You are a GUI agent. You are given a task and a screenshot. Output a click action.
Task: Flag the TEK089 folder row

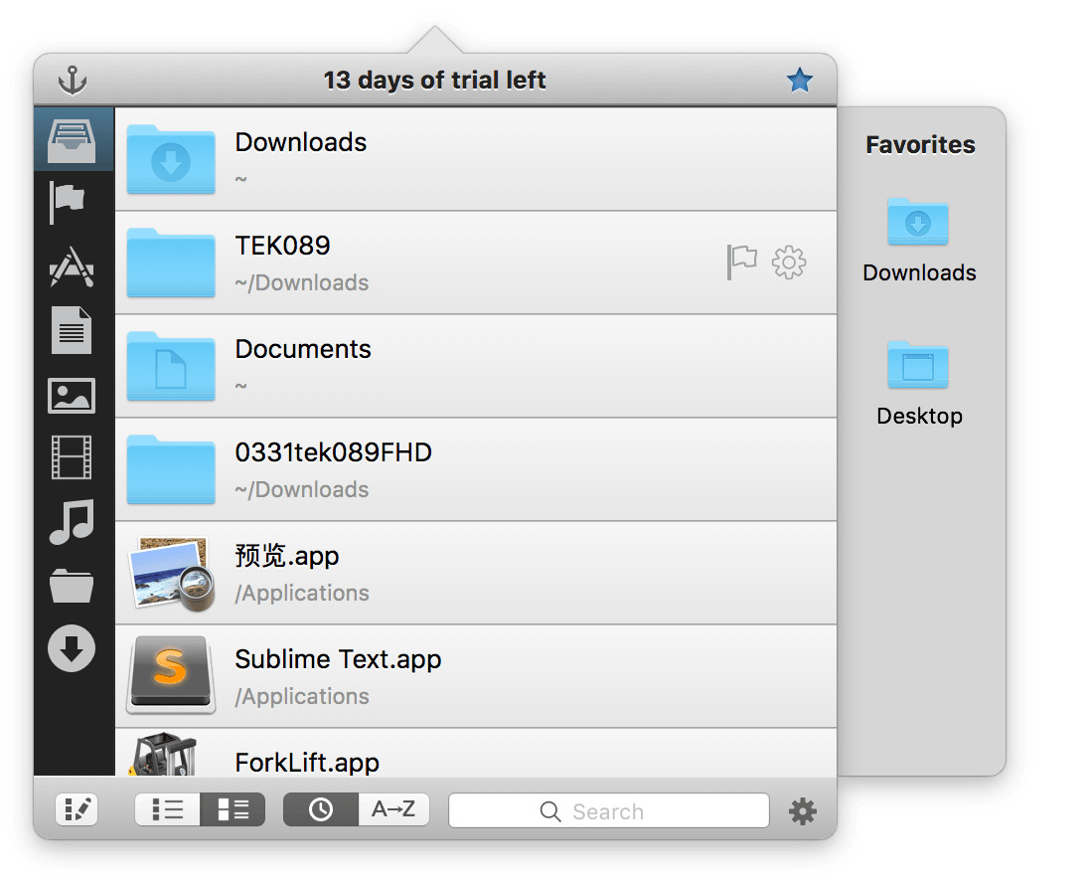coord(741,262)
